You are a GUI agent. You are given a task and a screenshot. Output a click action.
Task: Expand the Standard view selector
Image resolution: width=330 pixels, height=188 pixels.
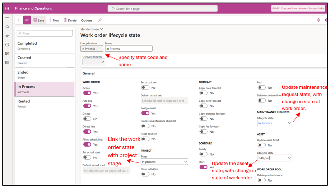pos(92,29)
